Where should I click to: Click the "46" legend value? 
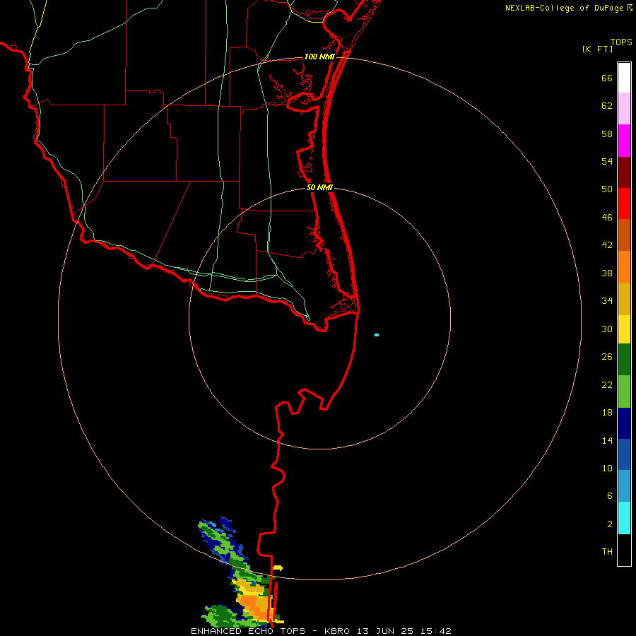[x=607, y=218]
